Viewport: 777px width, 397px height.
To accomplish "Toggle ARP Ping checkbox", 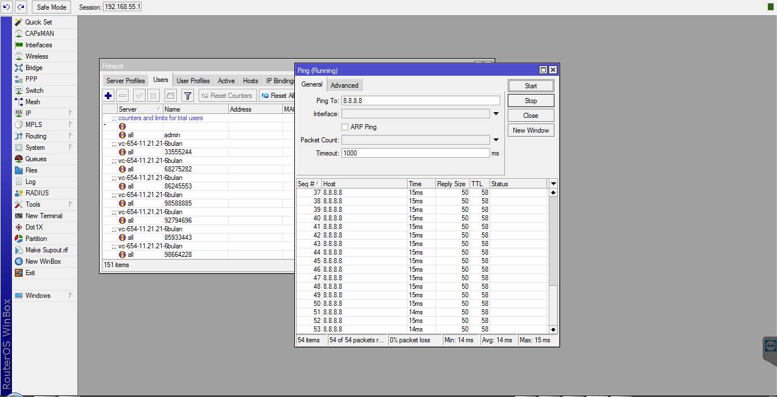I will [x=345, y=127].
